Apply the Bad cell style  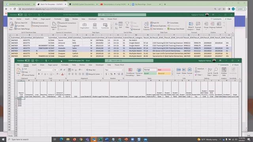pos(164,70)
